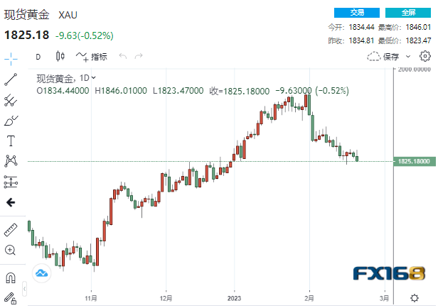Screen dimensions: 438x308
Task: Open the dropdown arrow next to 保存
Action: coord(409,57)
